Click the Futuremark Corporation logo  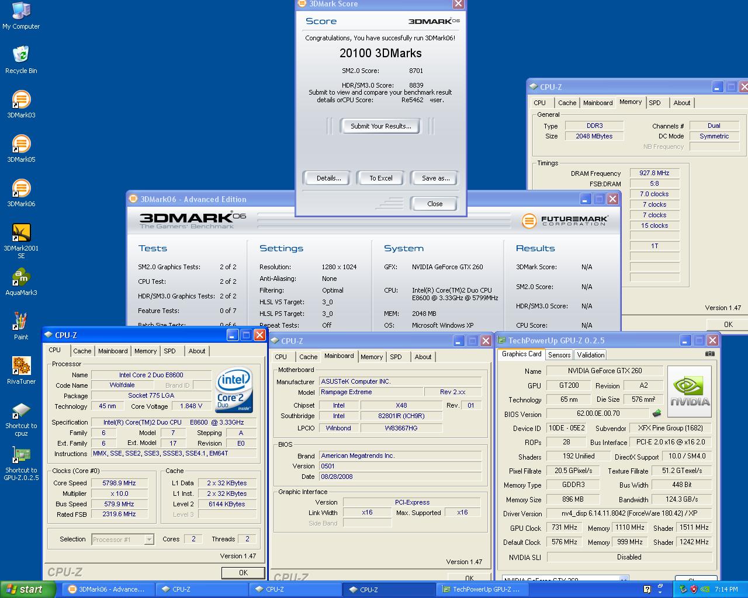565,221
